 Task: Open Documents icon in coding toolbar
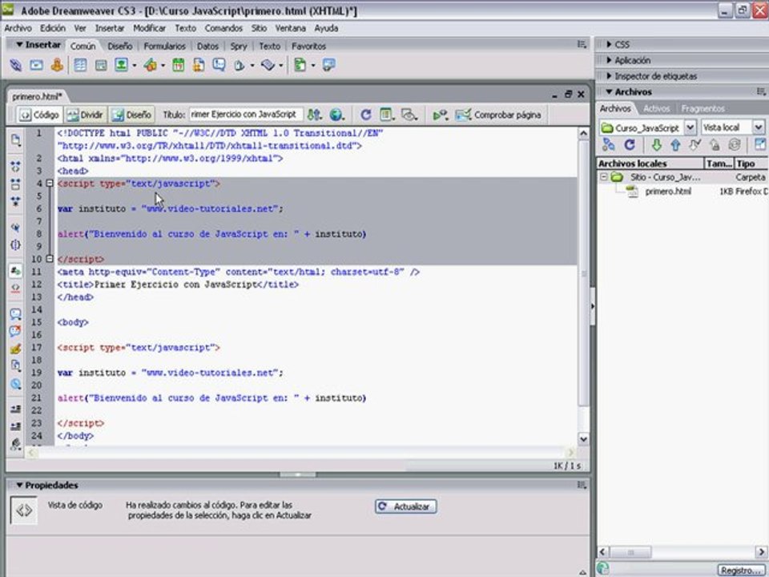point(16,140)
